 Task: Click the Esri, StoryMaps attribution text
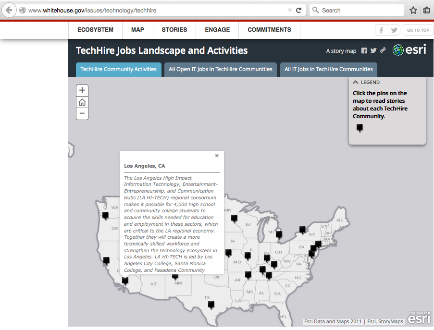tap(385, 321)
